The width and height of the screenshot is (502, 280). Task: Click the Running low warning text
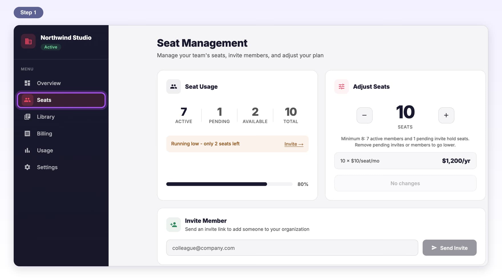point(205,144)
